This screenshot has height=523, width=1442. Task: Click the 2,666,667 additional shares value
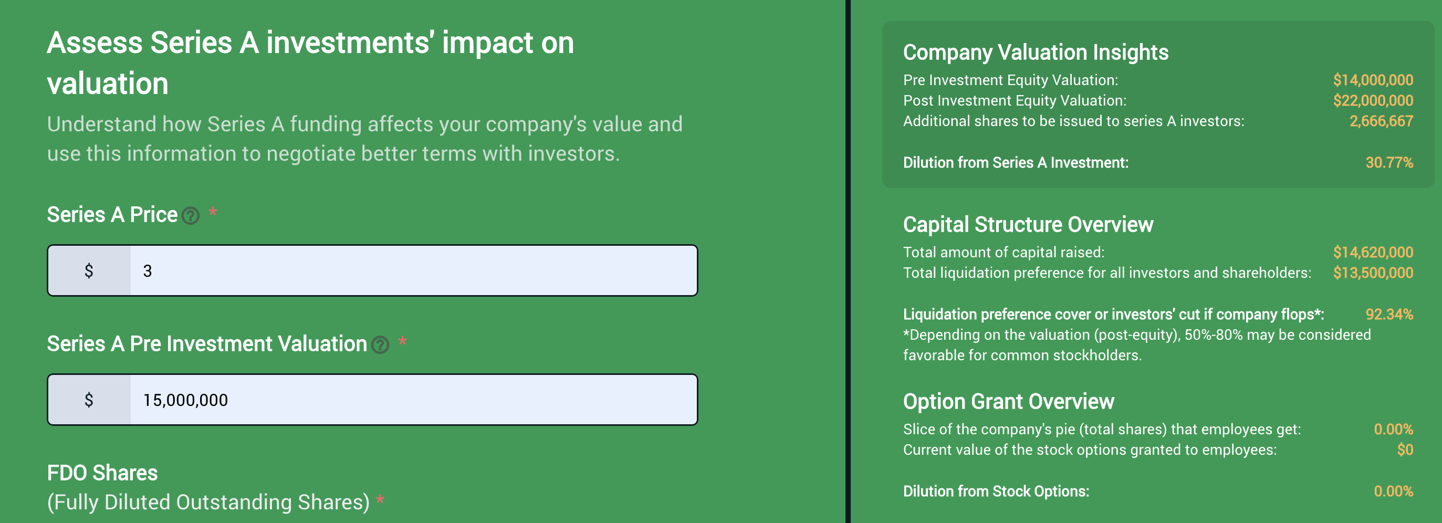[x=1381, y=121]
